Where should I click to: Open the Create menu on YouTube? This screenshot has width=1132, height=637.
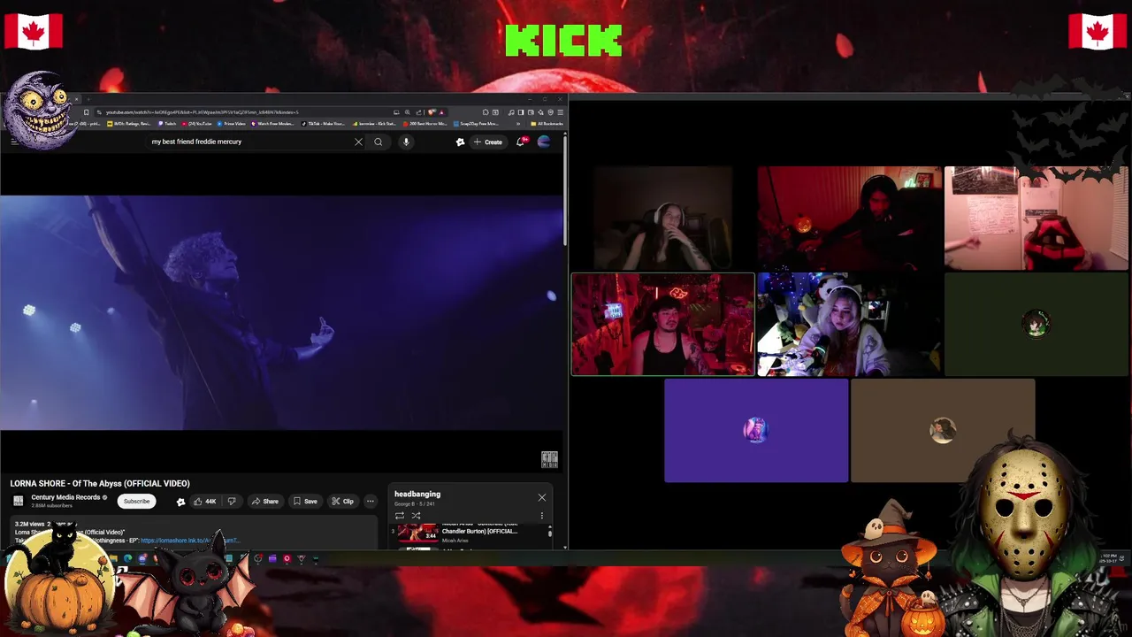(487, 142)
